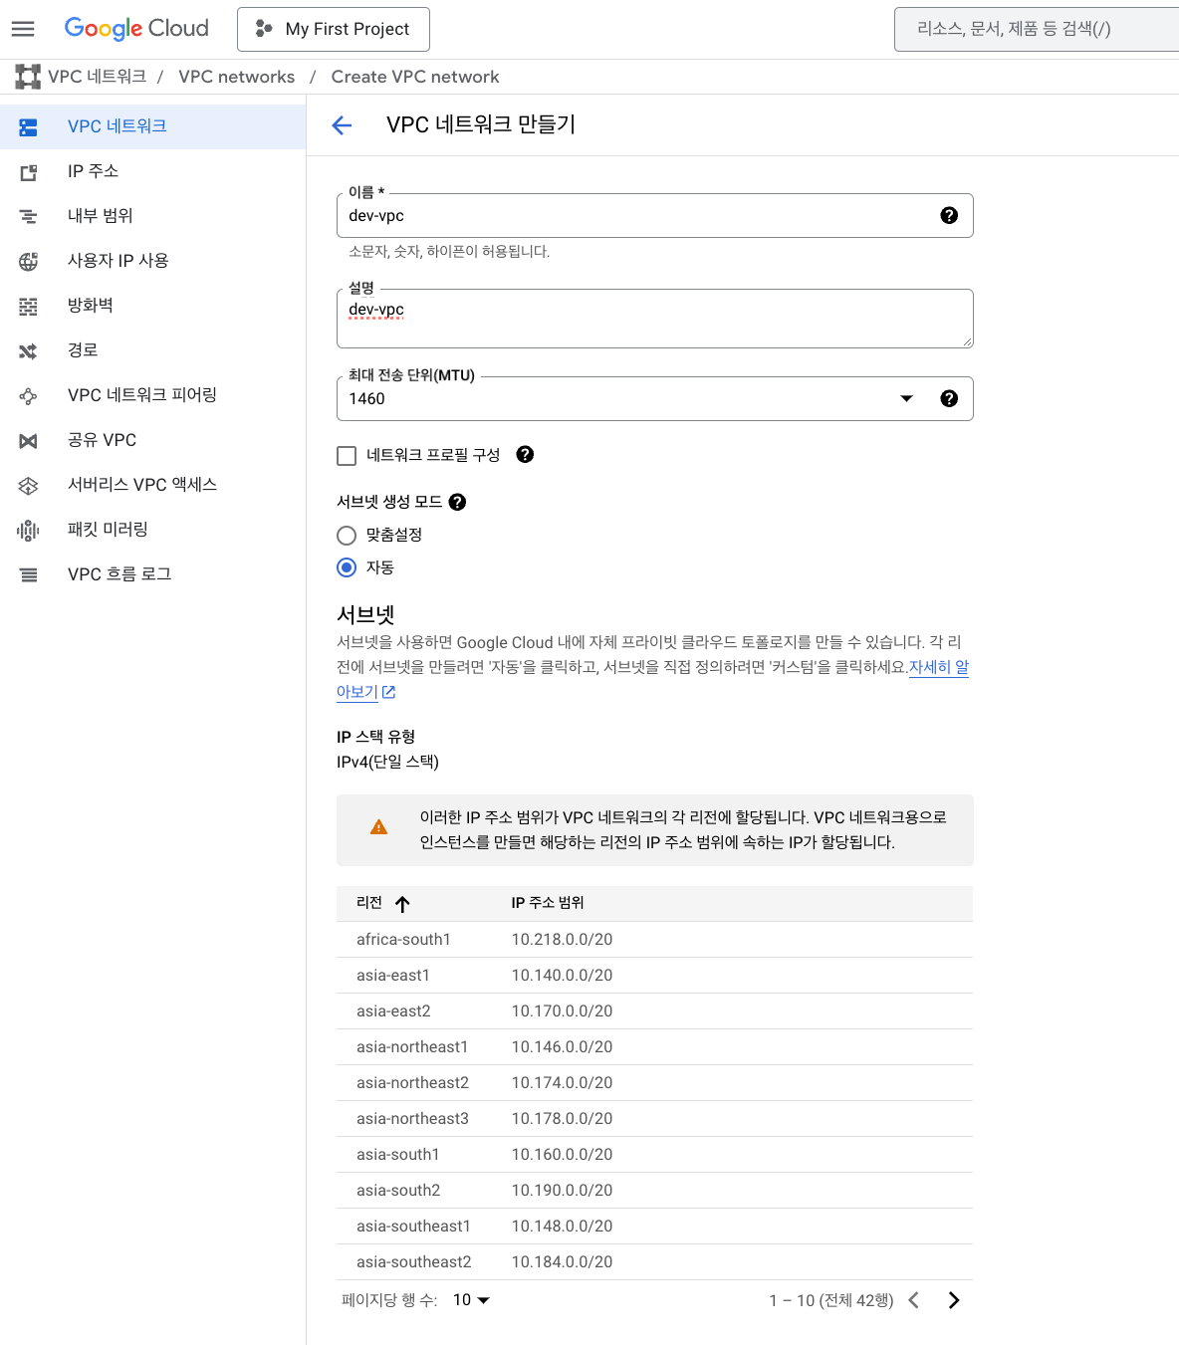Click the 방화벽 firewall icon
The width and height of the screenshot is (1179, 1345).
tap(28, 306)
